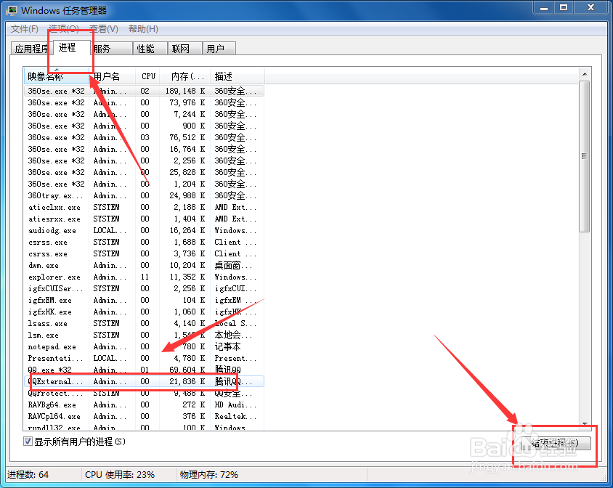Select the dwm.exe process
Screen dimensions: 613x488
click(x=144, y=265)
